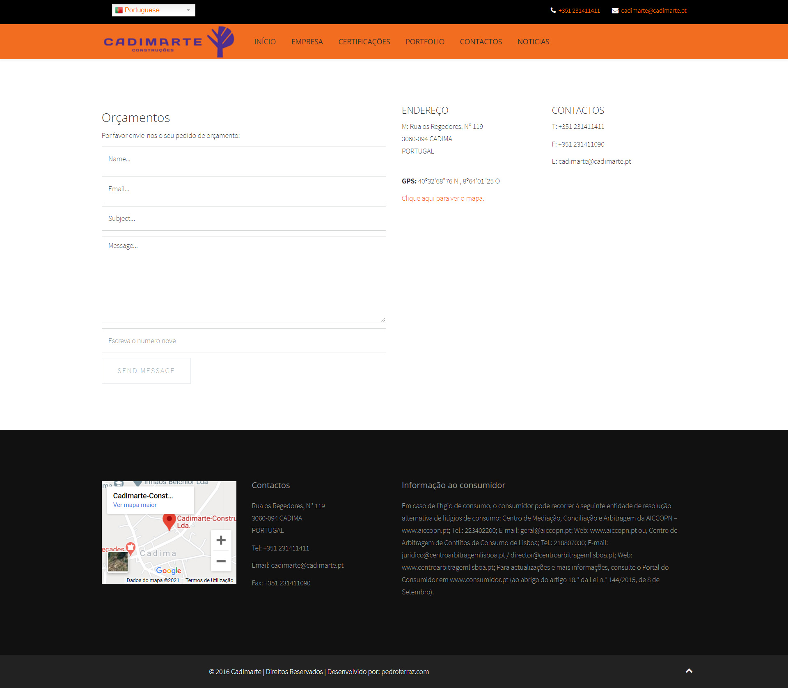
Task: Open the EMPRESA menu item
Action: point(307,42)
